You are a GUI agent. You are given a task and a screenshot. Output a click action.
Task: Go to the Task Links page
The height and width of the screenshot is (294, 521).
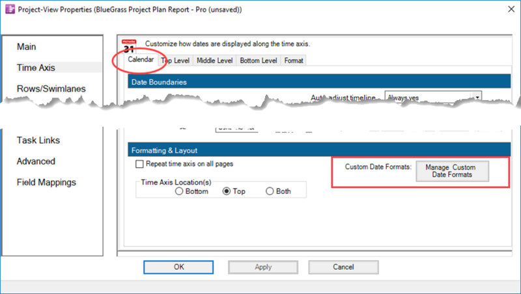[x=38, y=140]
